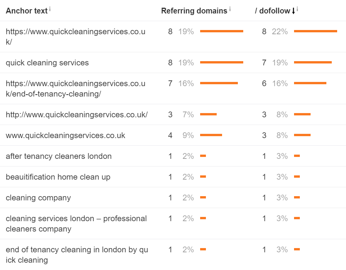Click info icon beside dofollow header
Screen dimensions: 346x270
297,9
